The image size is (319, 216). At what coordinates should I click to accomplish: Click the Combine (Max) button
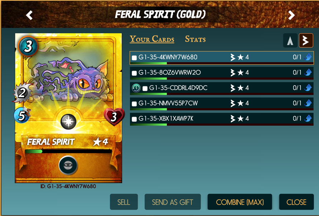pos(240,202)
